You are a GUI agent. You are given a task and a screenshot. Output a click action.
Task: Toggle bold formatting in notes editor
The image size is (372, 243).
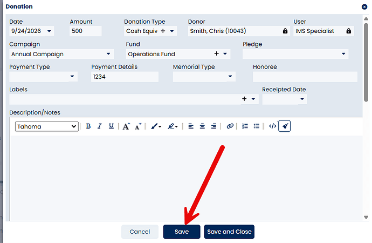point(88,126)
